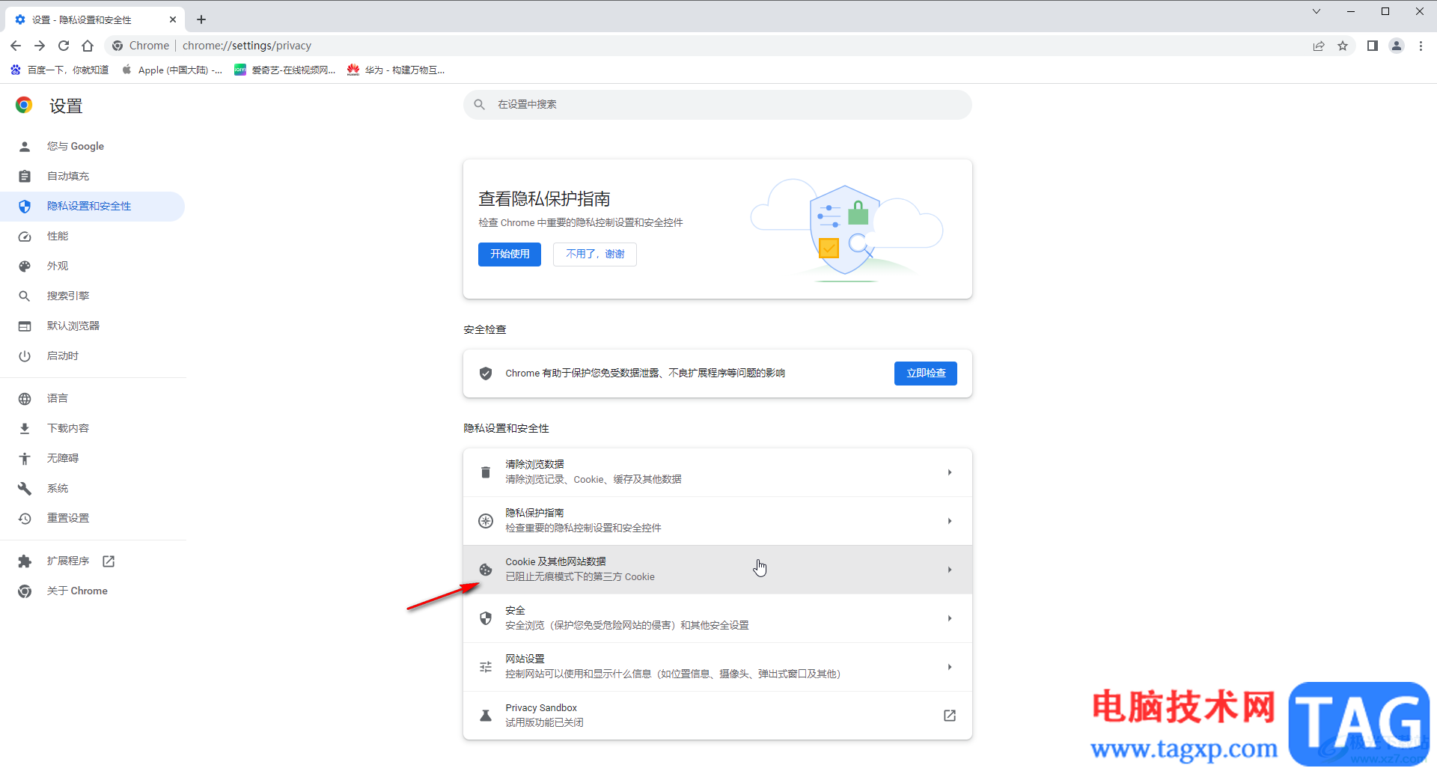Image resolution: width=1437 pixels, height=771 pixels.
Task: Expand arrow on 隐私保护指南 row
Action: tap(949, 521)
